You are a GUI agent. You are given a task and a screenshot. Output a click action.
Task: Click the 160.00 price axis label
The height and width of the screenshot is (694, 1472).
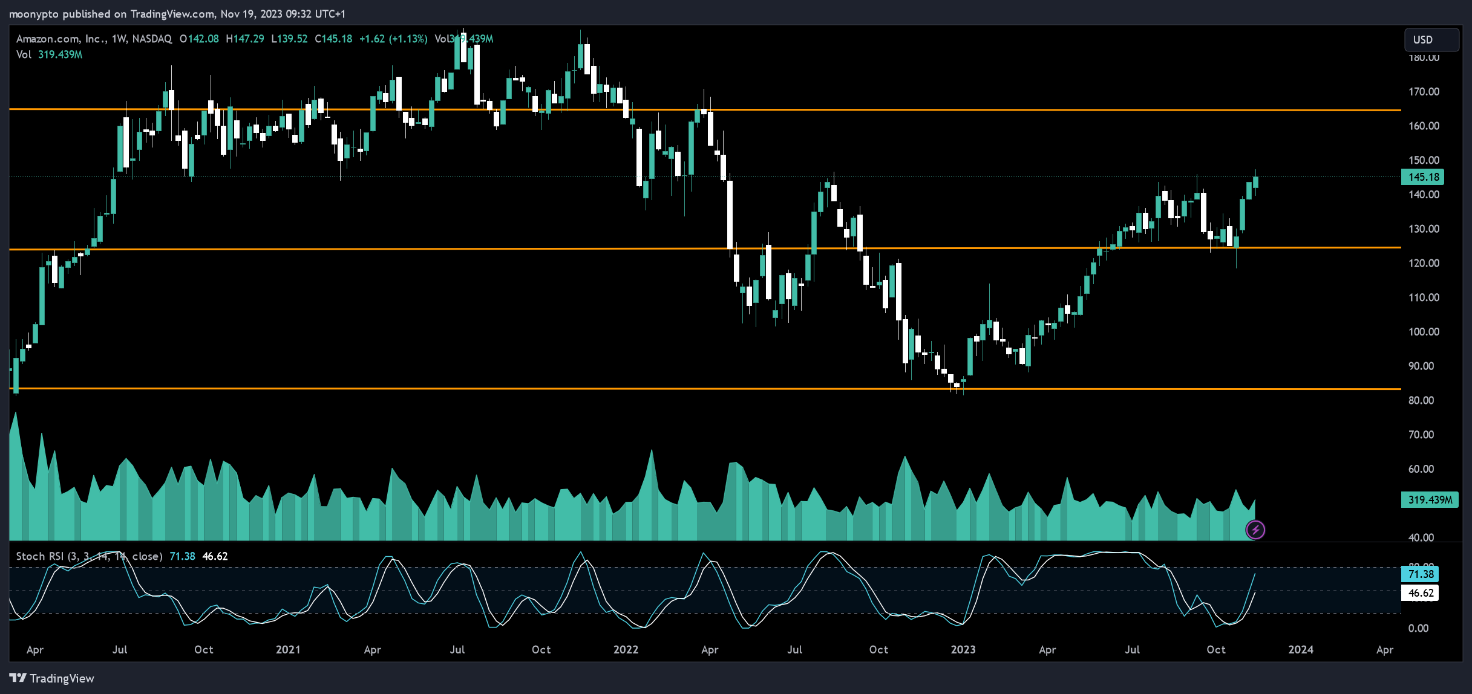tap(1424, 126)
